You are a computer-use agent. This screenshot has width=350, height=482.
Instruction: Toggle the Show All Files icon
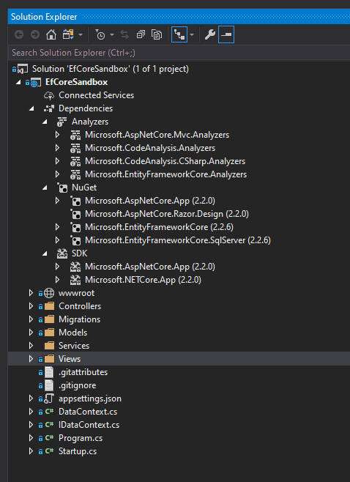[x=157, y=34]
